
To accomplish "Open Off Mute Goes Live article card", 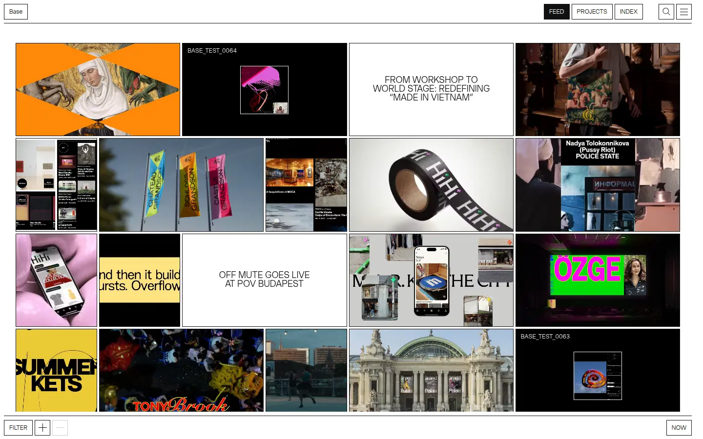I will (x=264, y=280).
